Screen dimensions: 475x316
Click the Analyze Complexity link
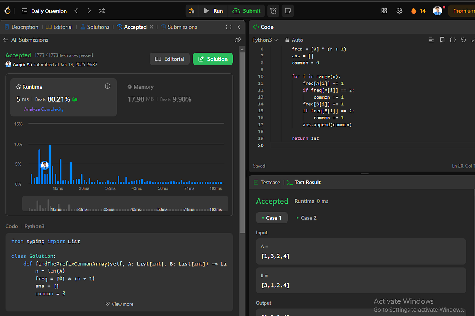pyautogui.click(x=44, y=109)
